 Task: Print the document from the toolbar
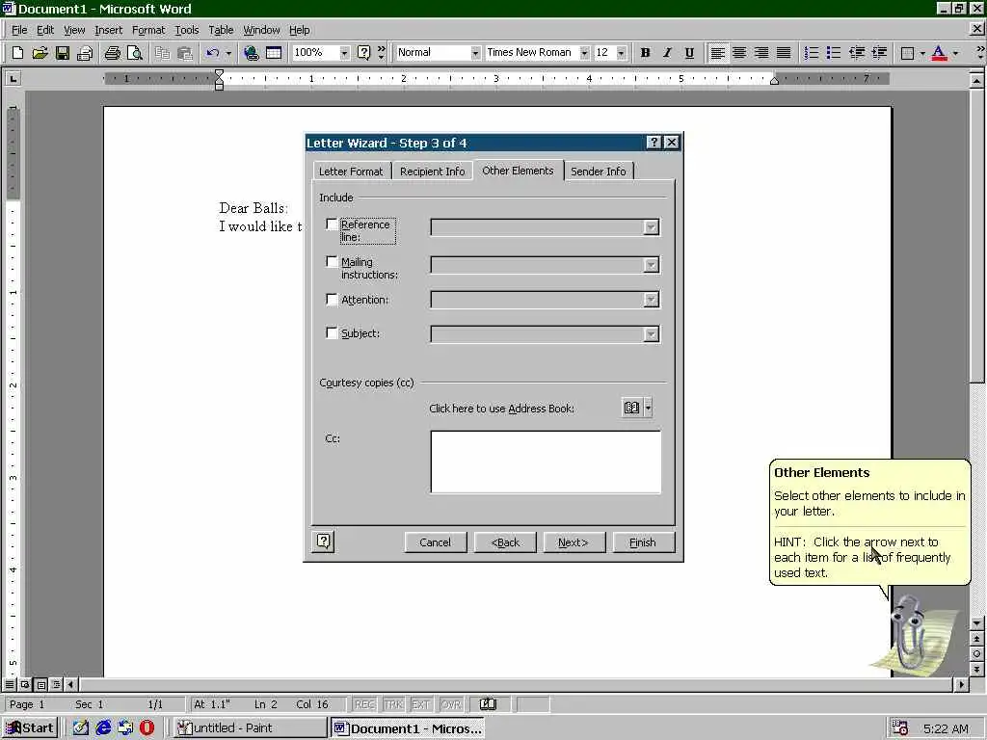click(x=112, y=53)
